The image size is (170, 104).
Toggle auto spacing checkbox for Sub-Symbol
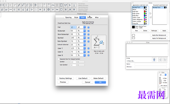click(89, 42)
